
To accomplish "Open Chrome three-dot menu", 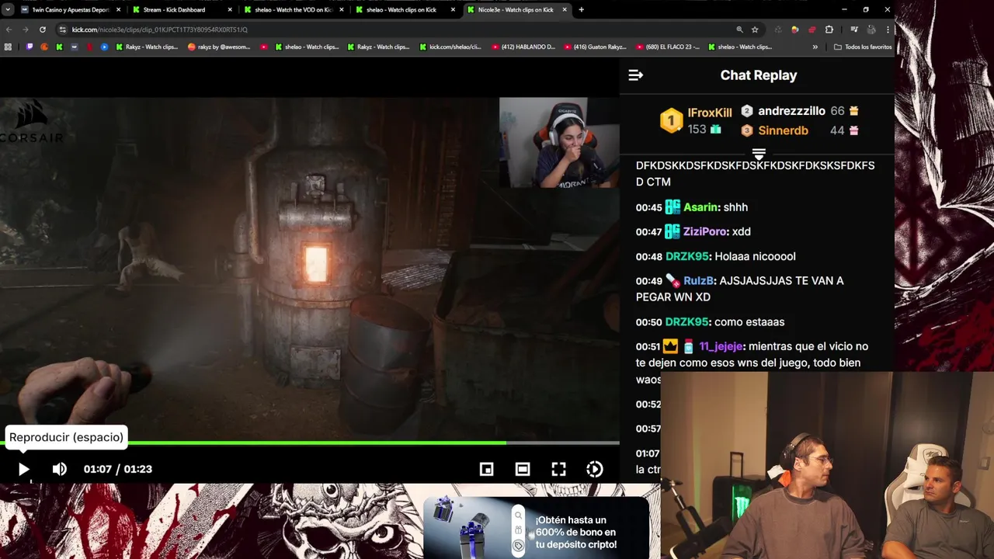I will click(x=888, y=30).
